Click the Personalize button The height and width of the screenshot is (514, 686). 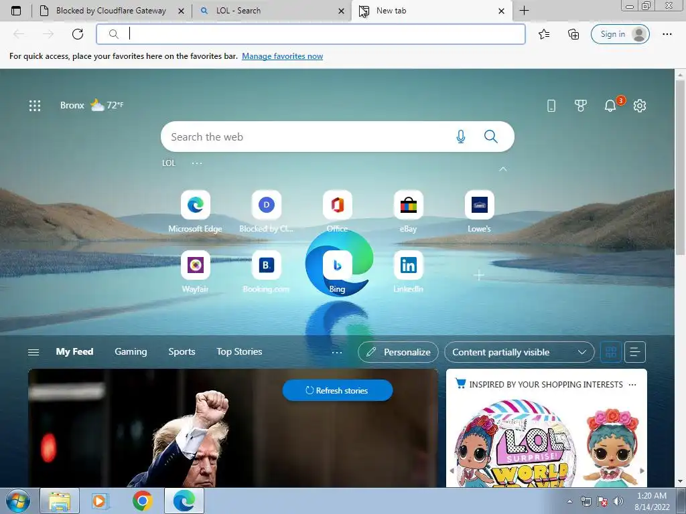coord(398,352)
